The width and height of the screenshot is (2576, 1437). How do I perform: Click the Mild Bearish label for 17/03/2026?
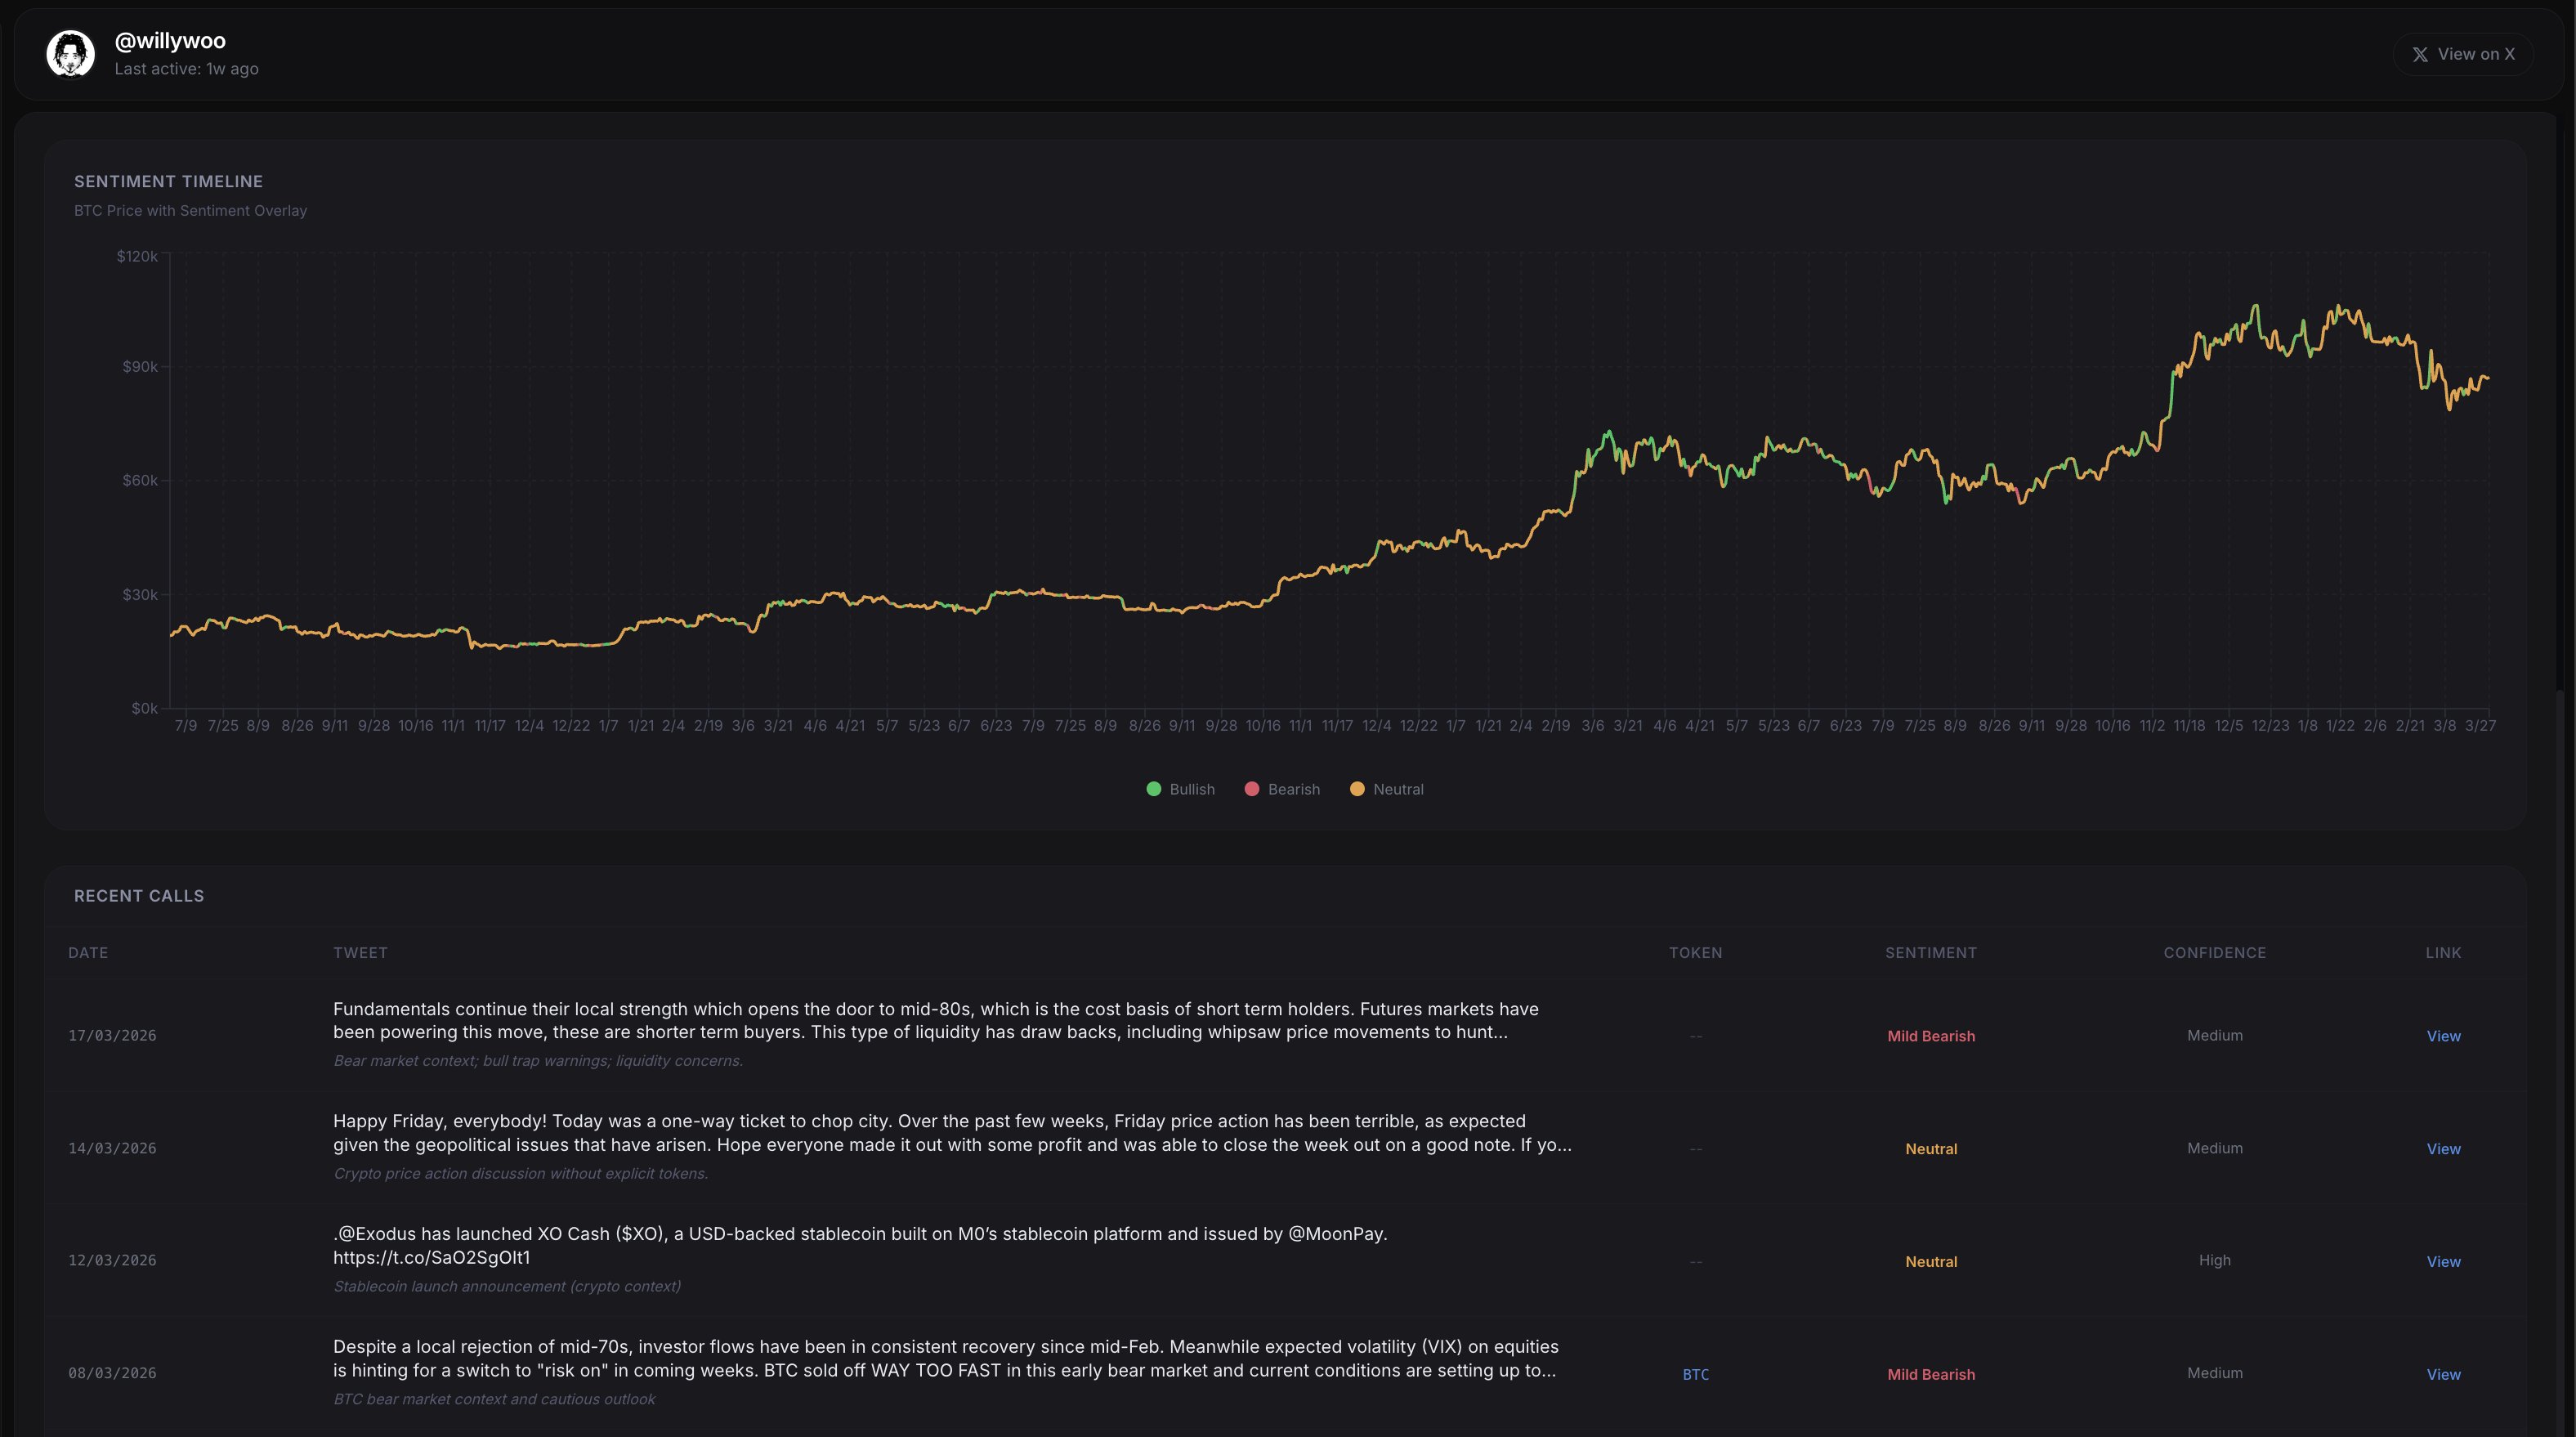coord(1930,1036)
